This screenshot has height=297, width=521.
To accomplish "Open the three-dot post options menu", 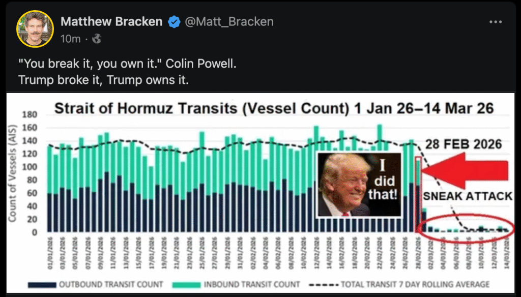I will click(x=495, y=22).
